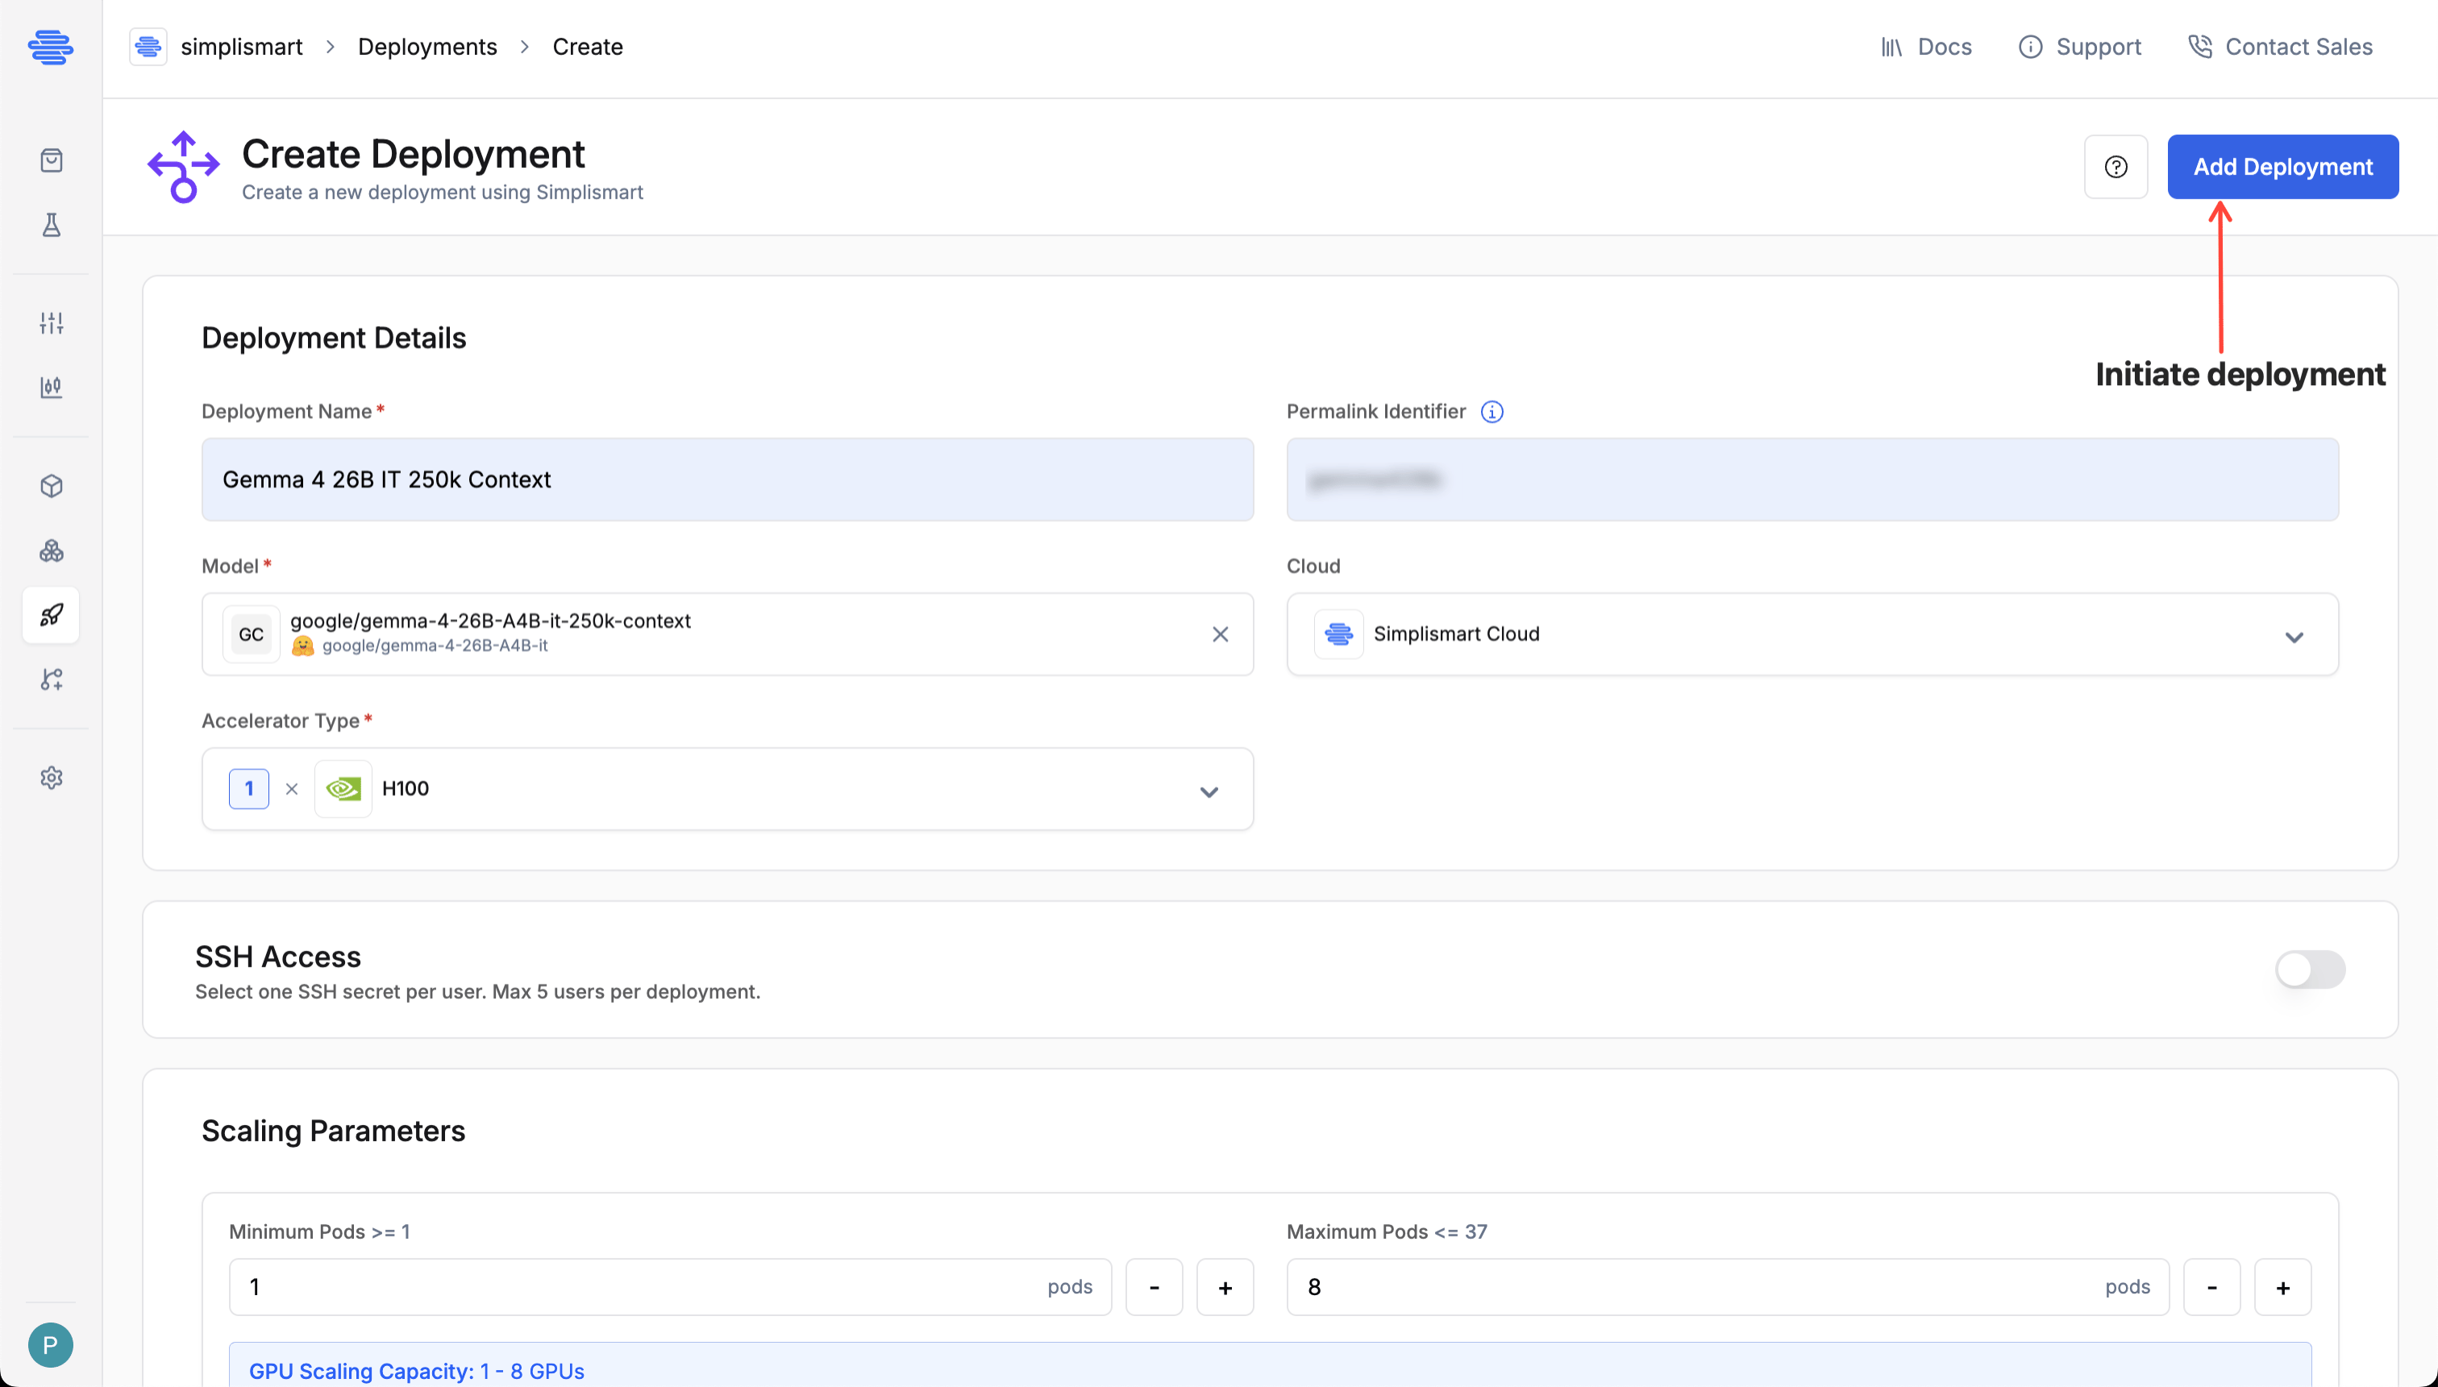Open the flask experiments icon in sidebar
Image resolution: width=2438 pixels, height=1387 pixels.
coord(52,225)
